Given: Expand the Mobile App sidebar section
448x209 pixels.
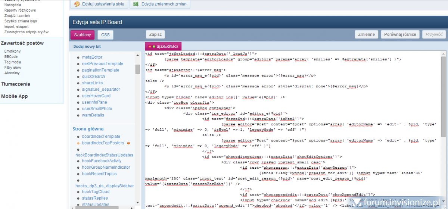Looking at the screenshot, I should (15, 96).
